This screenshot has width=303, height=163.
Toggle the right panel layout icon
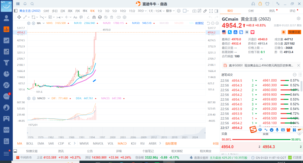click(216, 11)
